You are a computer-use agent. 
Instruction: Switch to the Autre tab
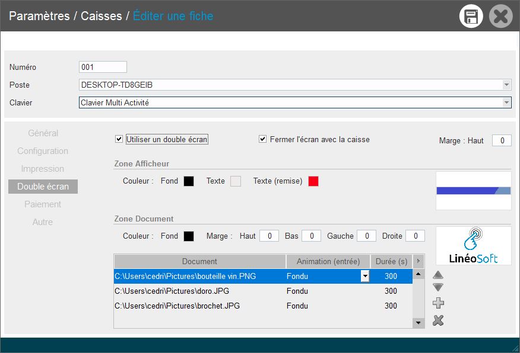[43, 222]
